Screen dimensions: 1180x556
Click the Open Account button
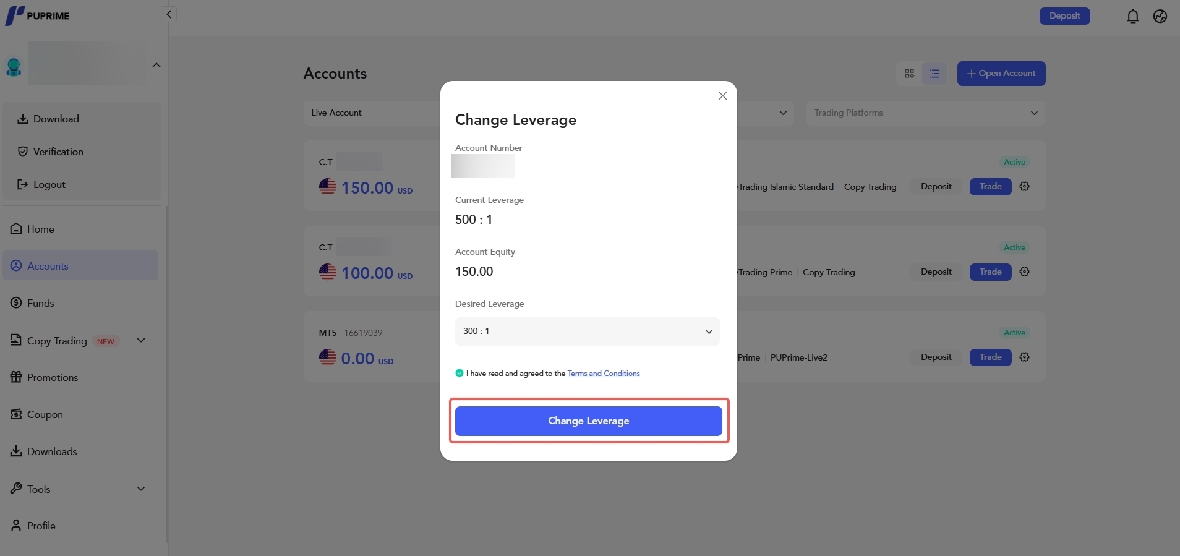(1001, 74)
